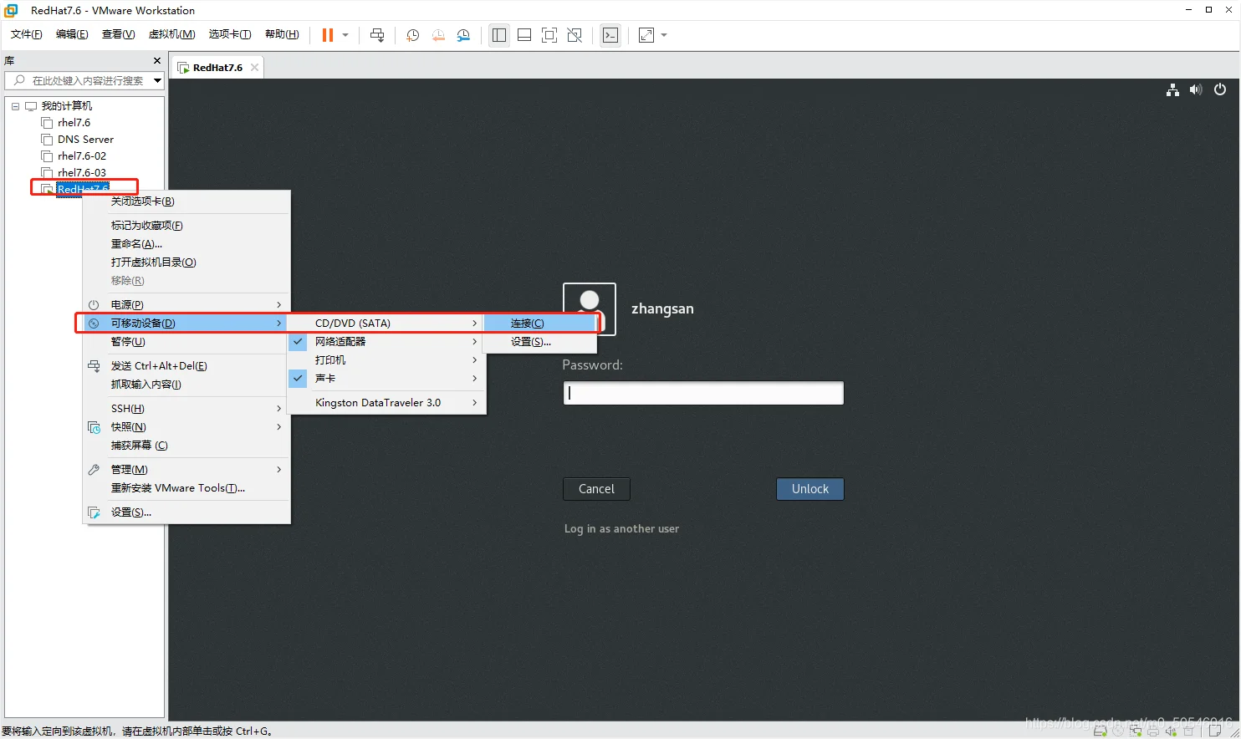Screen dimensions: 1241x739
Task: Select 连接(C) in the CD/DVD submenu
Action: 540,323
